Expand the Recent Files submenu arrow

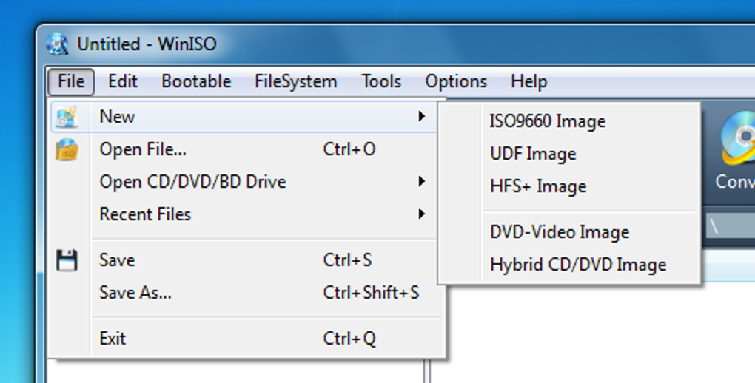click(x=422, y=214)
